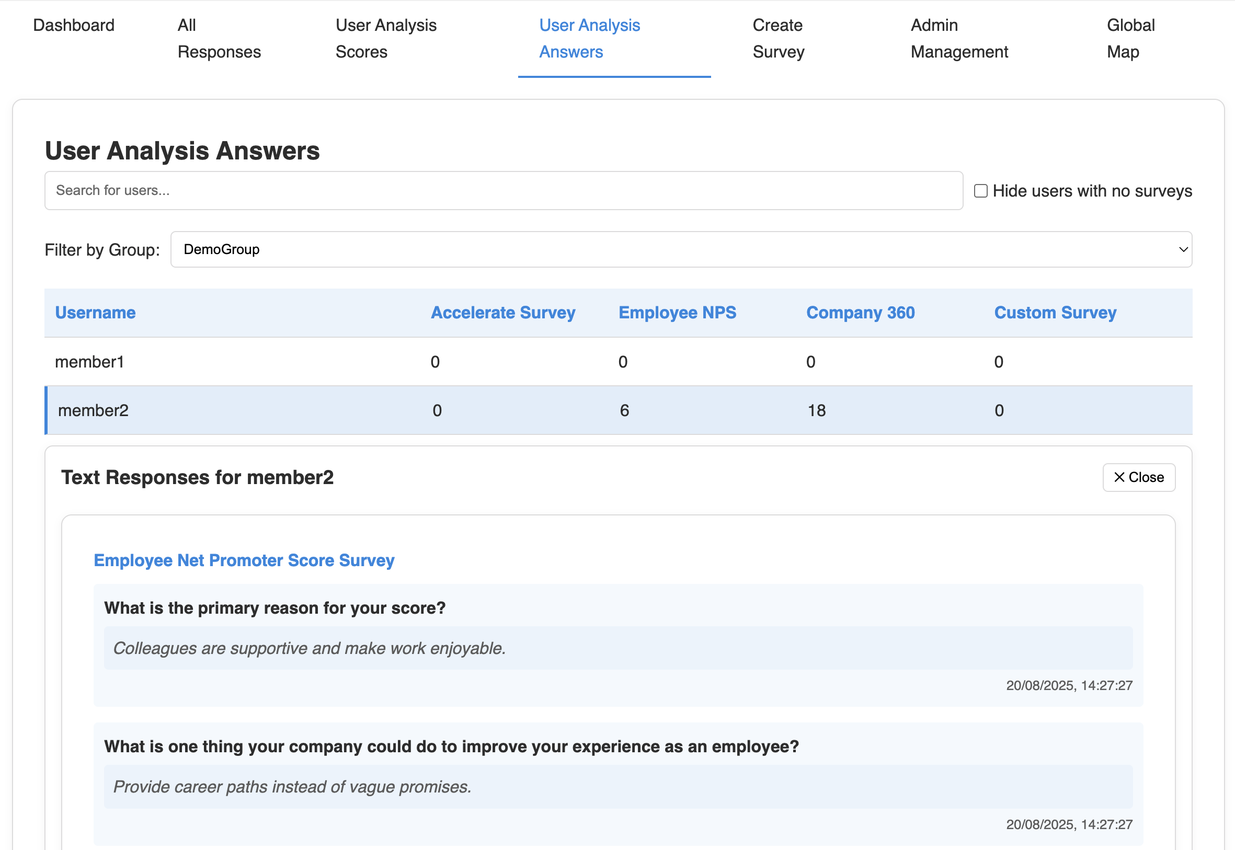Open the Create Survey tab
1235x850 pixels.
pos(778,38)
